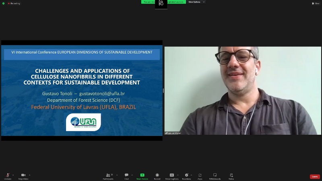322x181 pixels.
Task: Click the divider between slide and video
Action: coord(163,90)
